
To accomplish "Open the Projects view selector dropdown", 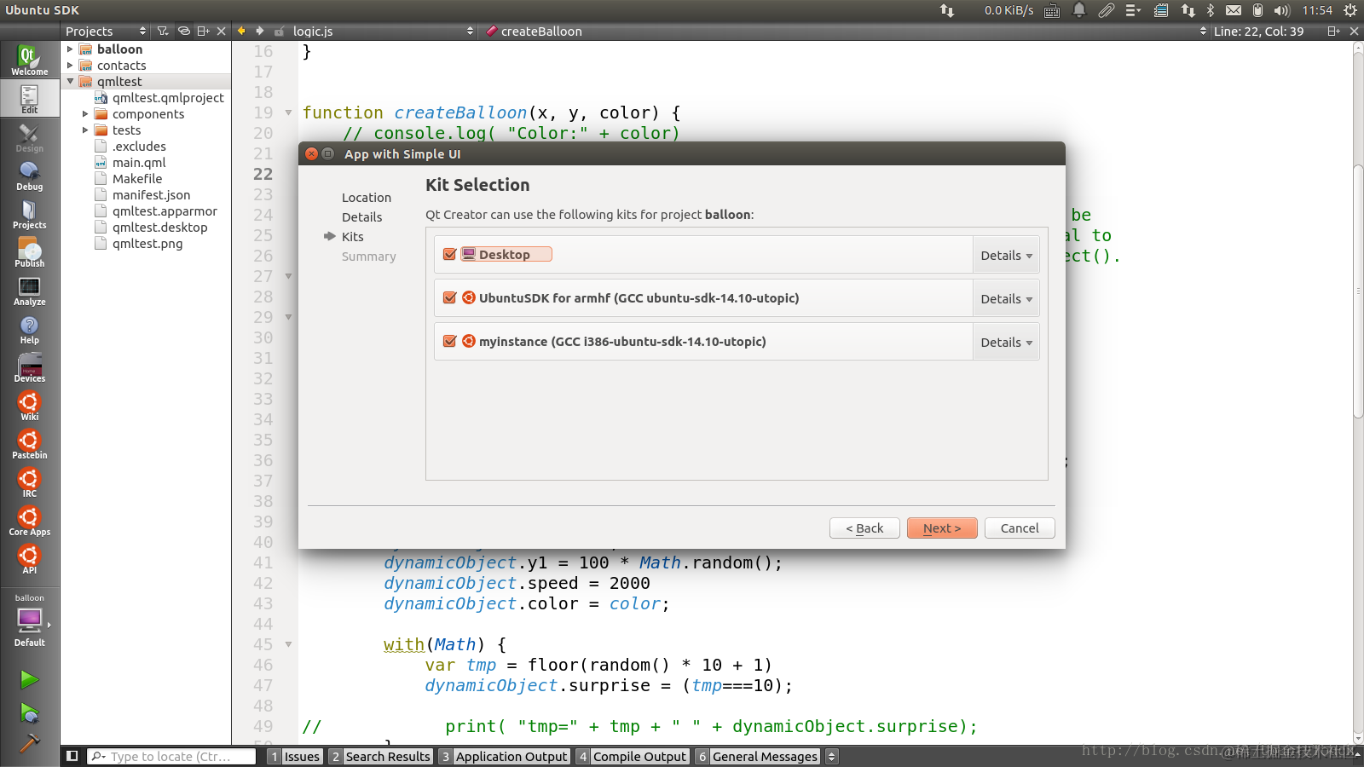I will (106, 31).
